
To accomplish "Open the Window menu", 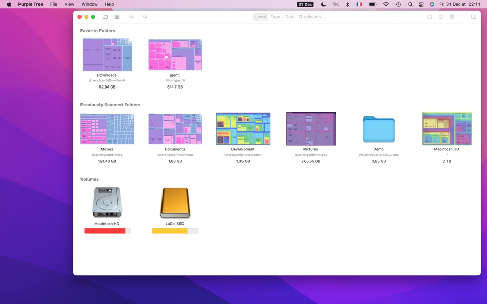I will pos(89,4).
